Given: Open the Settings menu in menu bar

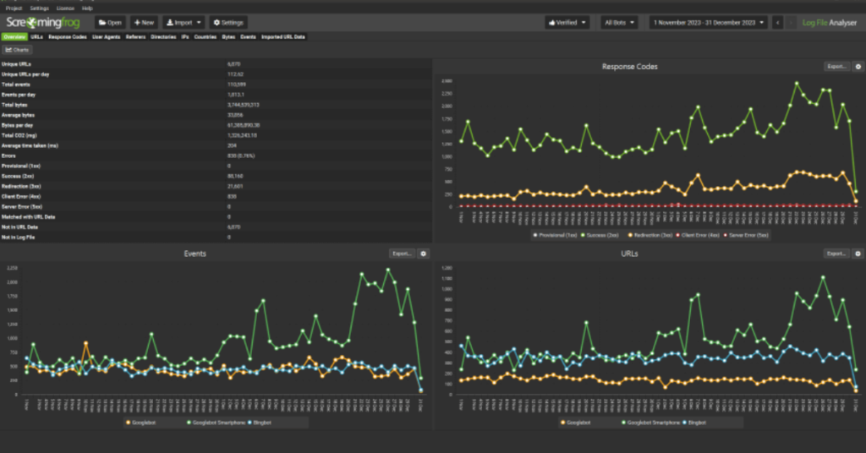Looking at the screenshot, I should [39, 8].
